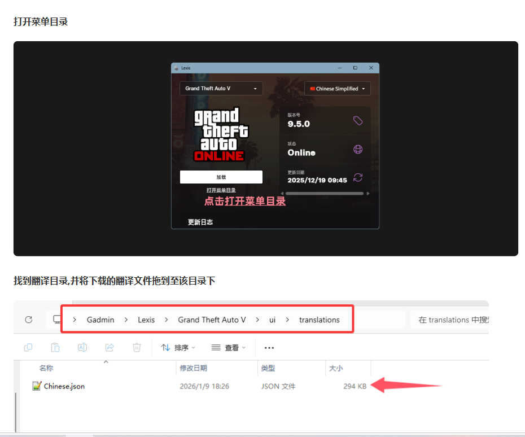Click the 2026/1/9 18:26 modified date cell

tap(204, 386)
